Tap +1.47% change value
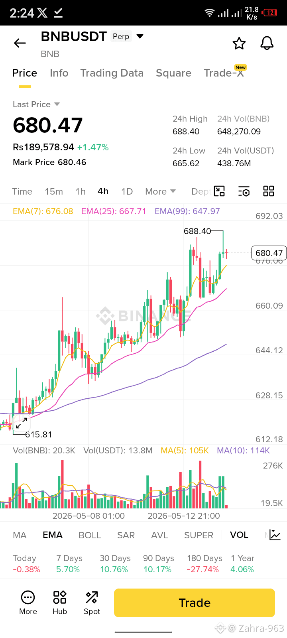287x638 pixels. point(93,147)
